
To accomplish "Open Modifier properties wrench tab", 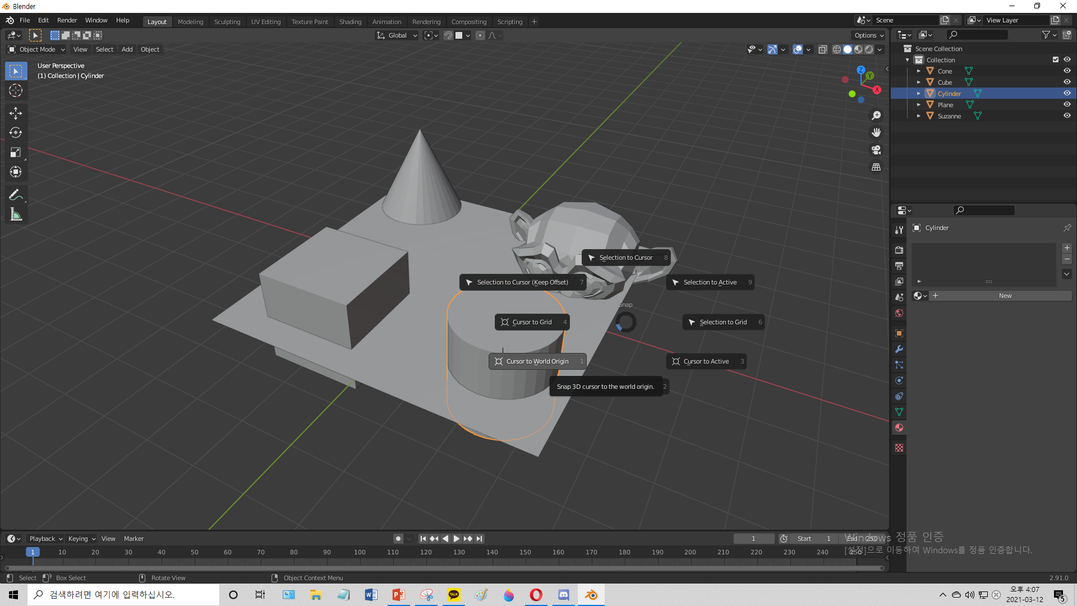I will (x=899, y=349).
